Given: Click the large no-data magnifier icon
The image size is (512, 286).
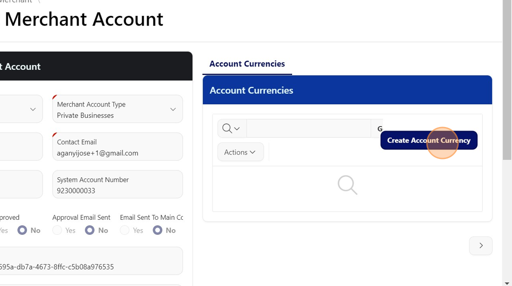Looking at the screenshot, I should pos(347,185).
